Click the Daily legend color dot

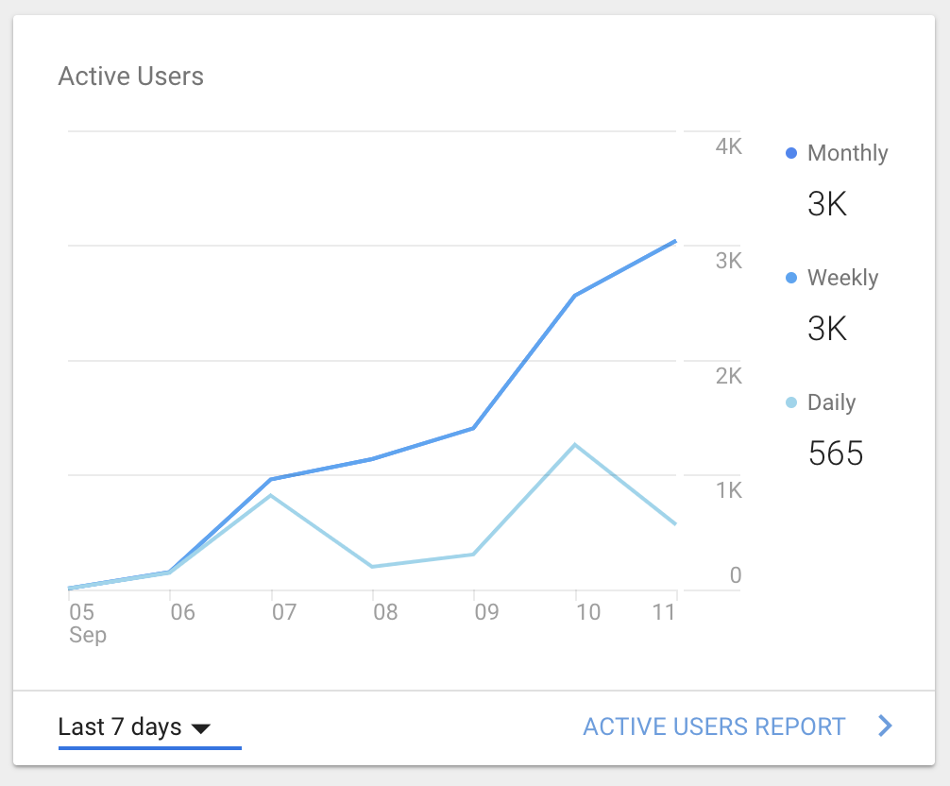coord(790,402)
